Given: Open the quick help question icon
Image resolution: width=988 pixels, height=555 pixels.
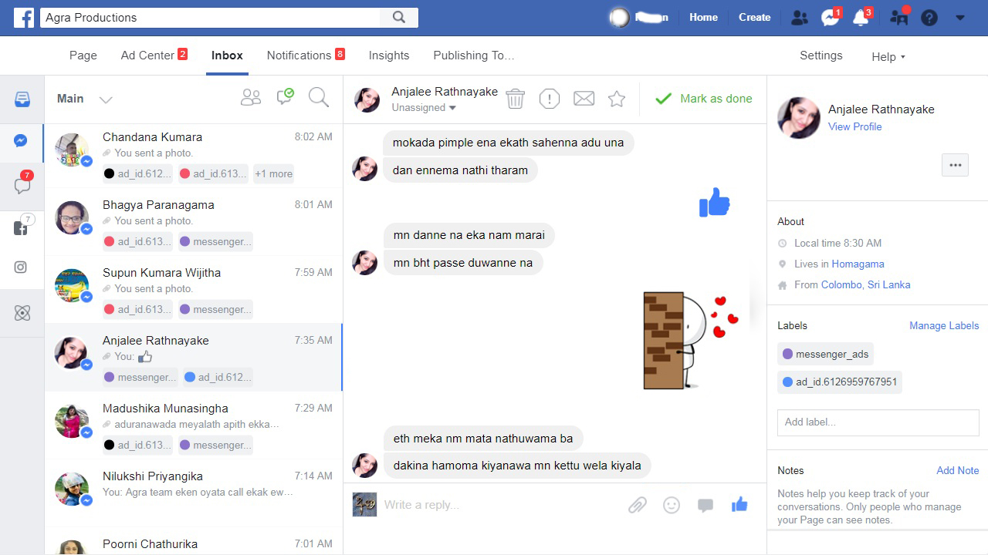Looking at the screenshot, I should point(929,18).
